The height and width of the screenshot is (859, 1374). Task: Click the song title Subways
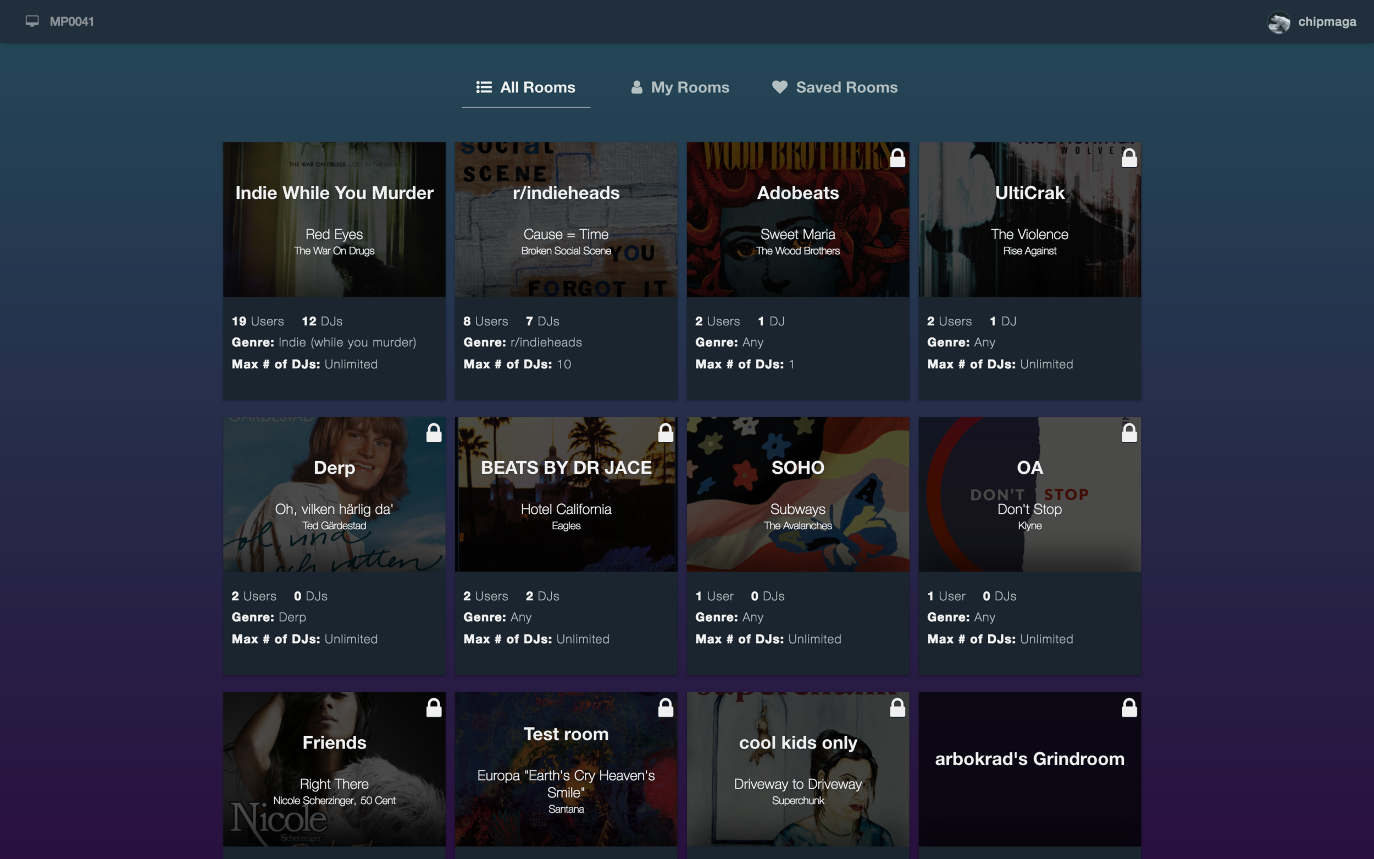(x=797, y=509)
